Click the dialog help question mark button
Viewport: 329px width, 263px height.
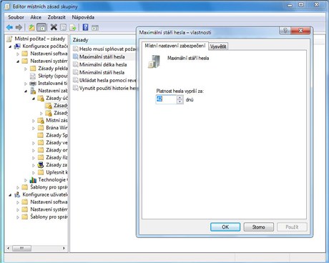tap(285, 31)
